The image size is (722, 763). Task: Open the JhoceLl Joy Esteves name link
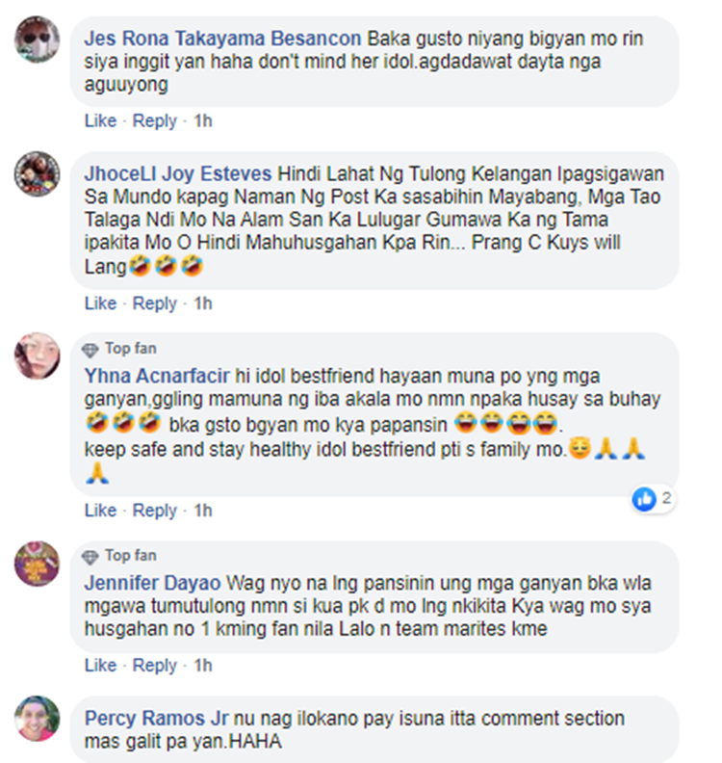pyautogui.click(x=177, y=173)
